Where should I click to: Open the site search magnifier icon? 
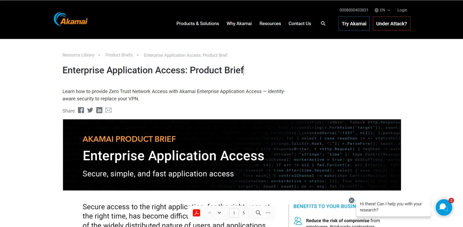click(323, 23)
